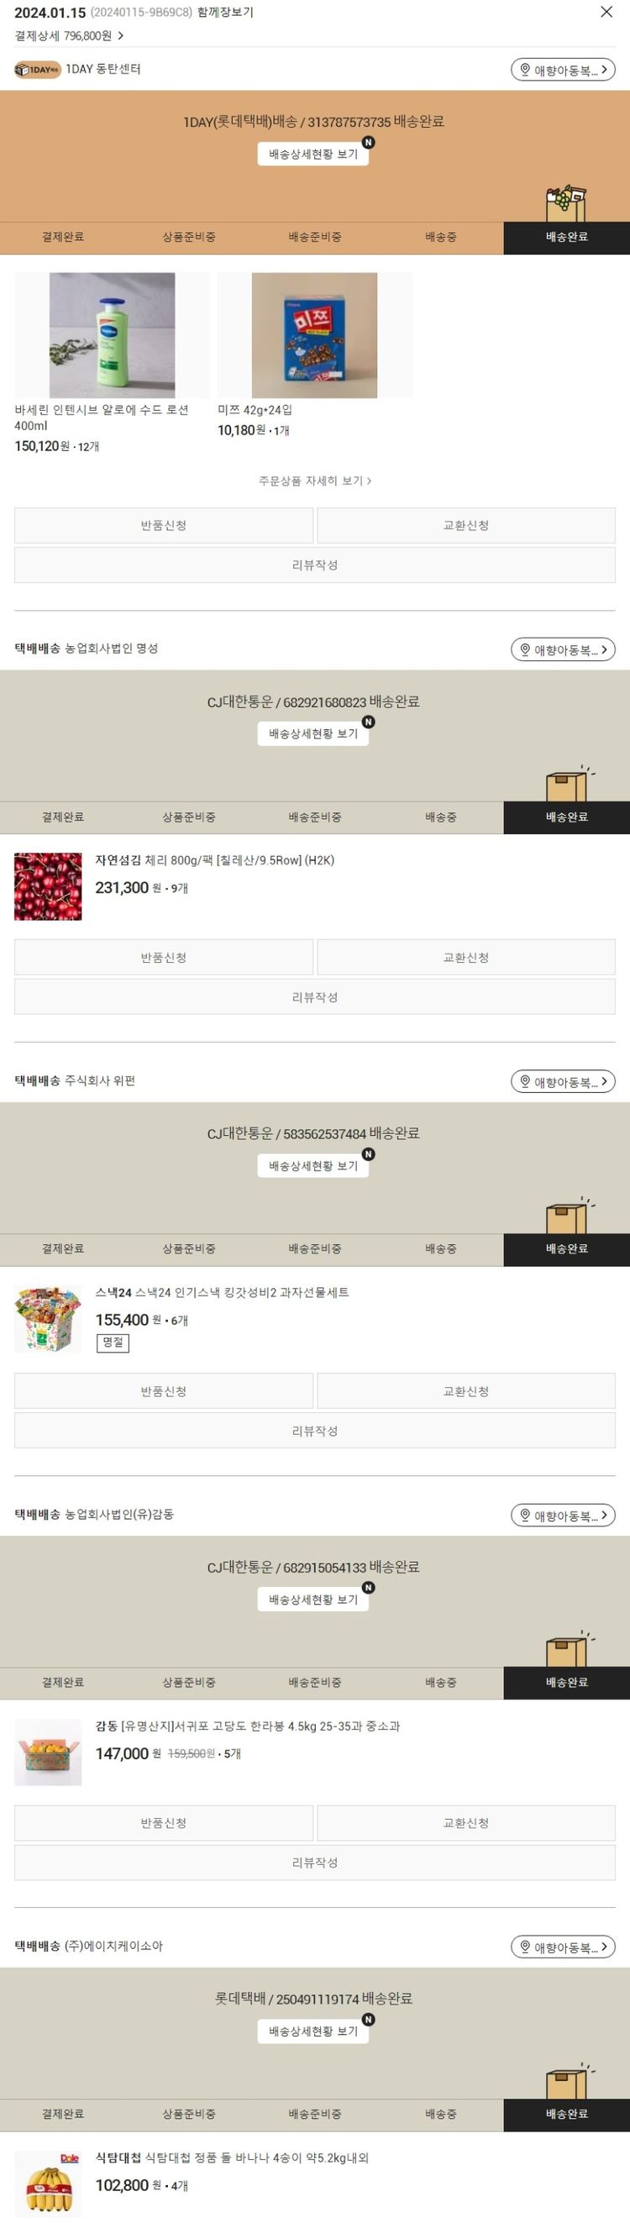
Task: Expand 주문상품 자세히 보기 link
Action: tap(314, 481)
